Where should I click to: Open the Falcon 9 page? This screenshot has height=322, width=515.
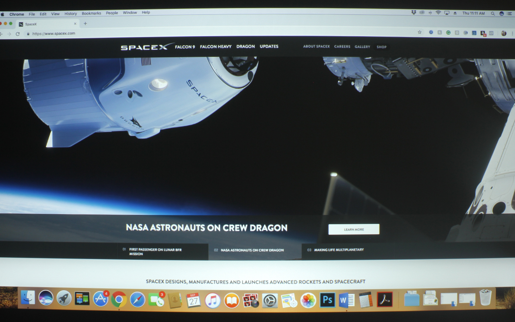(185, 47)
